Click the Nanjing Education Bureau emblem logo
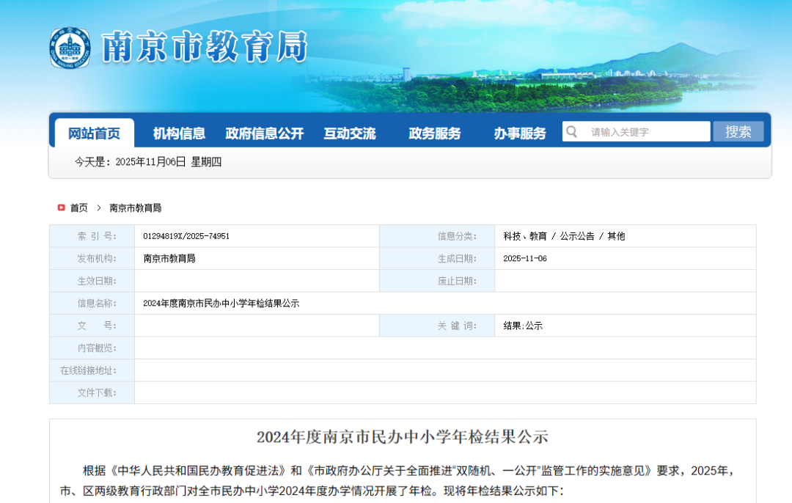The width and height of the screenshot is (792, 503). (70, 48)
